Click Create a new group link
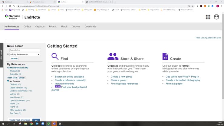Screen dimensions: 224x126 pos(121,77)
